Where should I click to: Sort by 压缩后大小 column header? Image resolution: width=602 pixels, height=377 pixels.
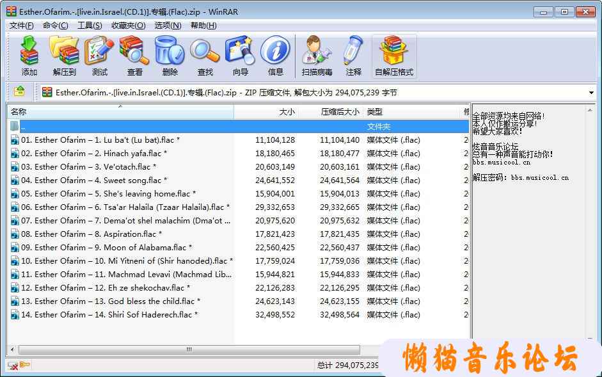(331, 112)
